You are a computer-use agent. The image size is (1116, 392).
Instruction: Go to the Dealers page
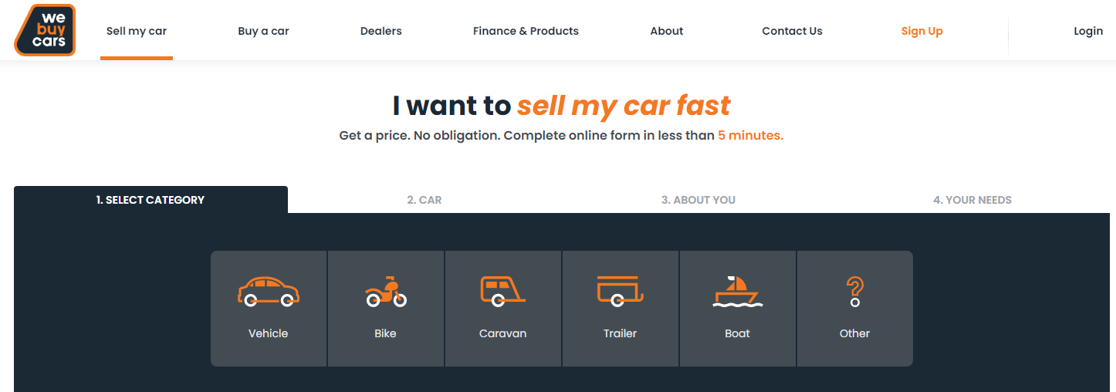coord(381,31)
